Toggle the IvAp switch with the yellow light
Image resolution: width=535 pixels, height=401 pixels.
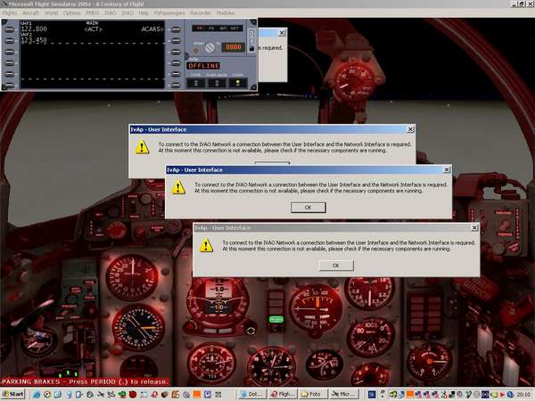(238, 83)
